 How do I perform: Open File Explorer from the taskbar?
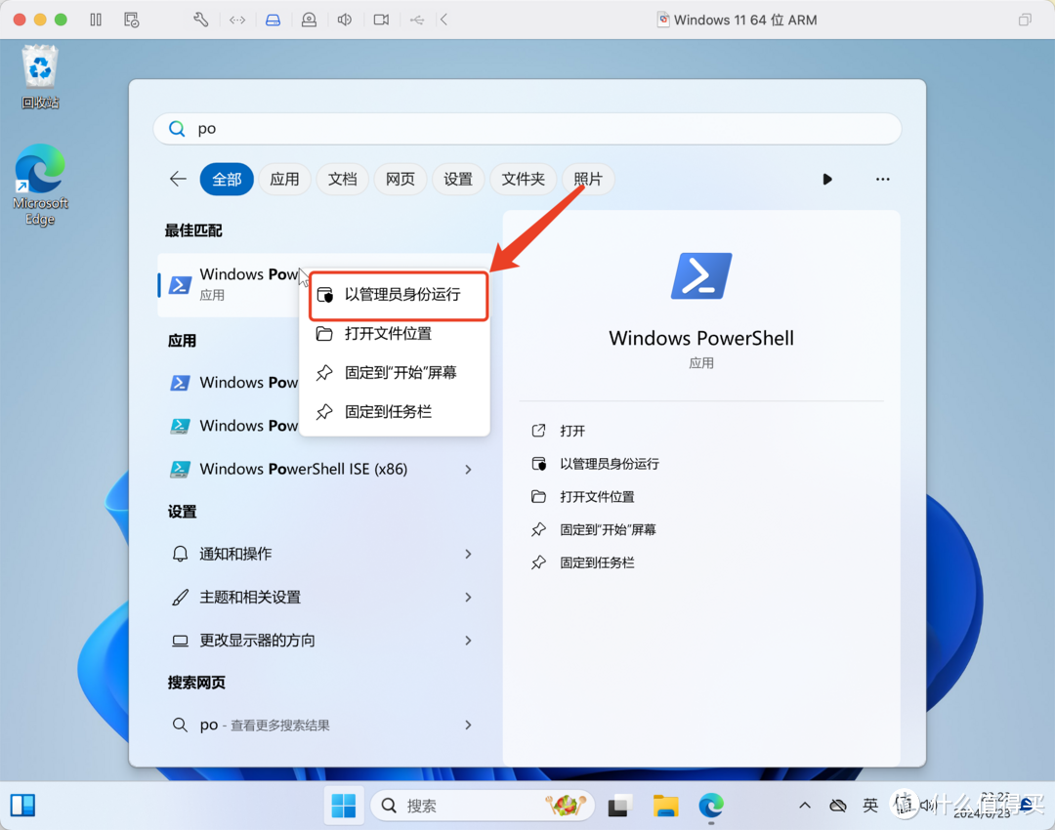pos(665,806)
